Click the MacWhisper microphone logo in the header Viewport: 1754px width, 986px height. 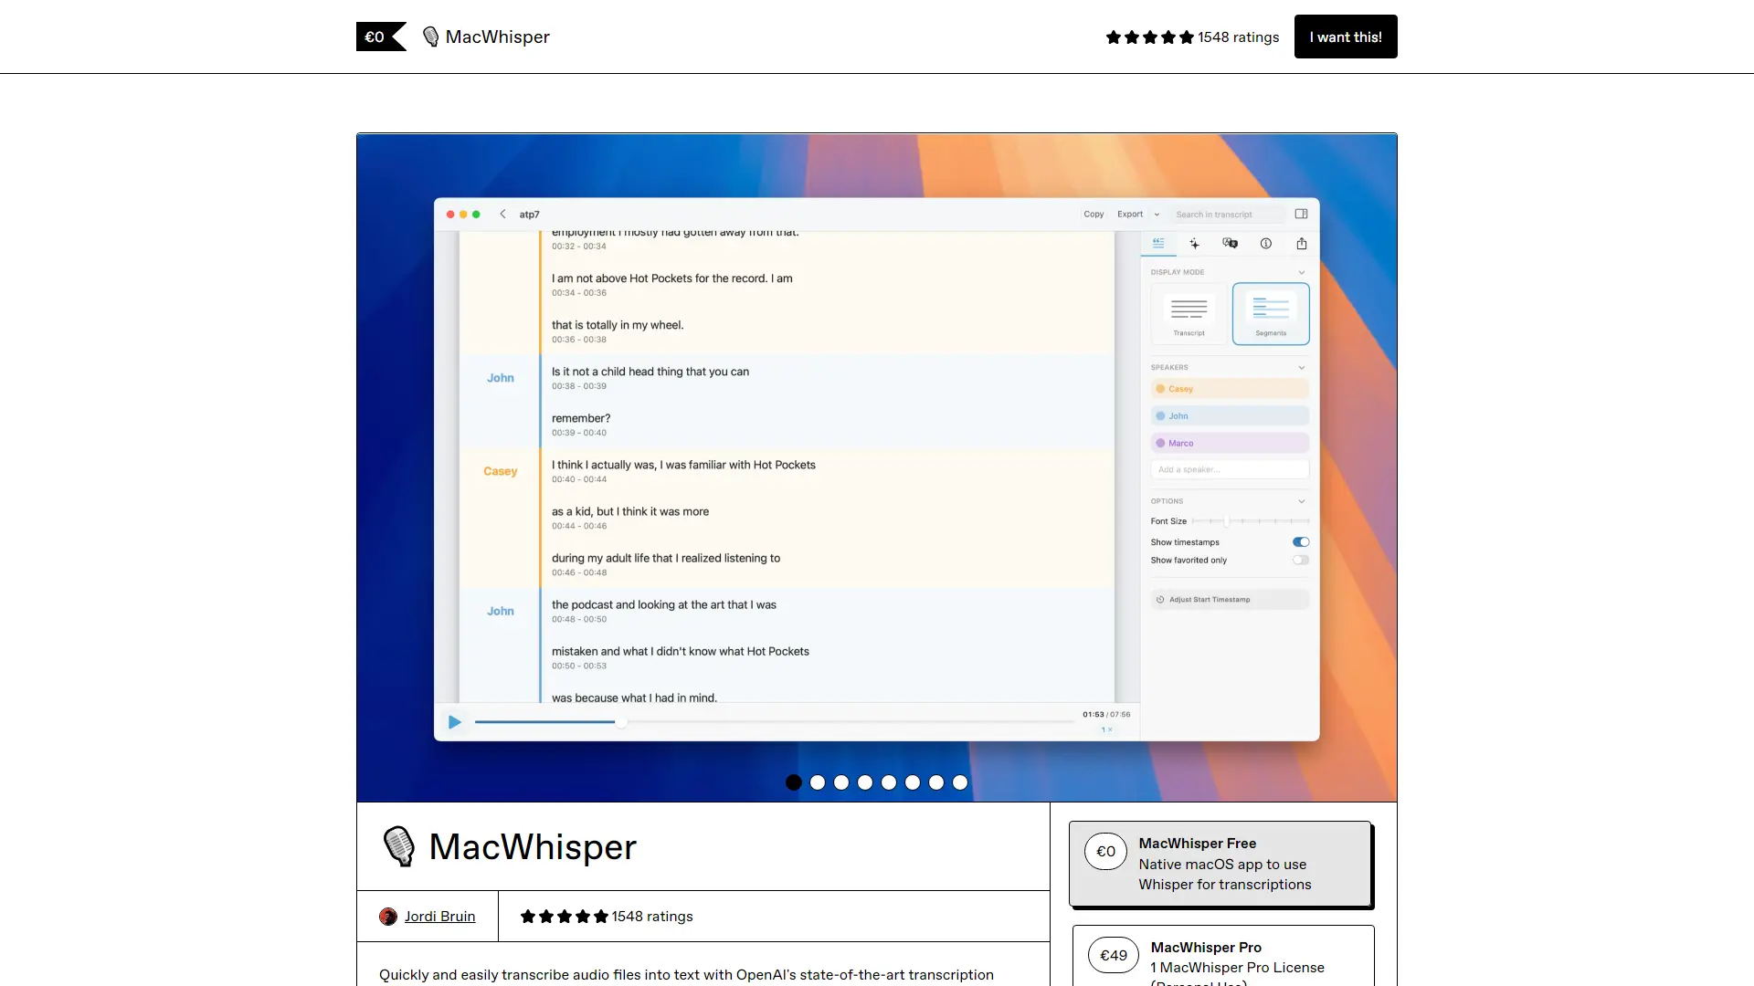click(431, 37)
